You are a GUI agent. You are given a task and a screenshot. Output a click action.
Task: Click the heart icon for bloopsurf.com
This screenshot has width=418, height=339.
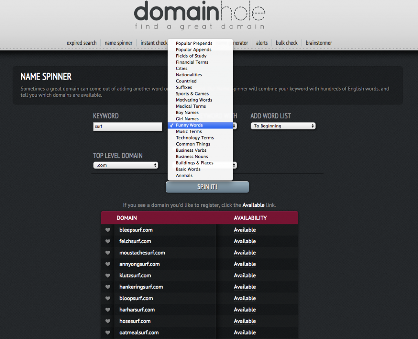coord(107,298)
